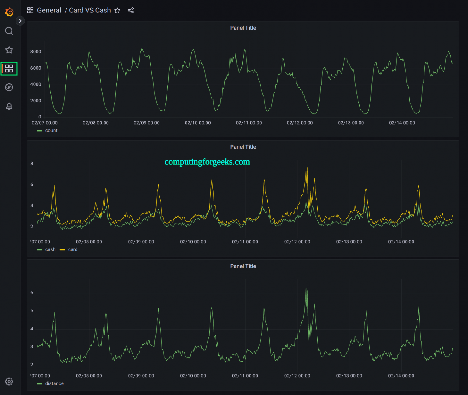
Task: Visit the computingforgeeks.com link
Action: (207, 162)
